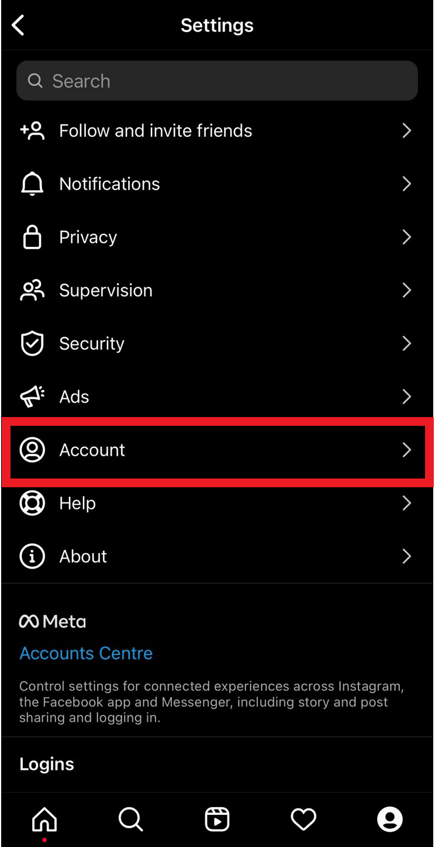The image size is (435, 847).
Task: Tap the Search magnifier in bottom bar
Action: (x=130, y=819)
